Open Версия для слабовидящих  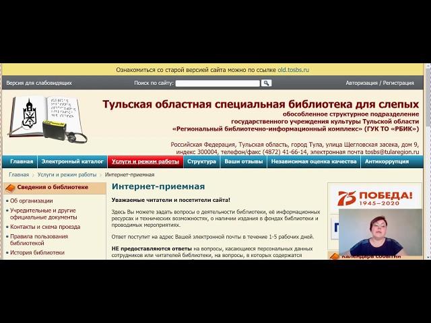pyautogui.click(x=39, y=83)
